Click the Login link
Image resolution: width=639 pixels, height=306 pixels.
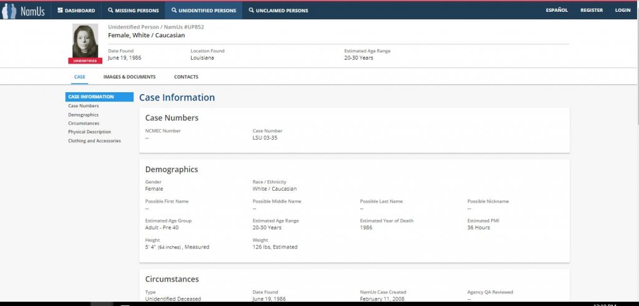pos(622,11)
